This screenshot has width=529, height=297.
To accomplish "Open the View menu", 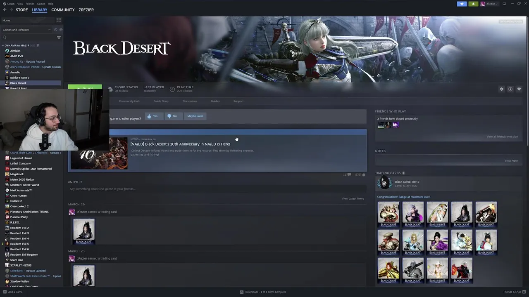I will click(20, 4).
